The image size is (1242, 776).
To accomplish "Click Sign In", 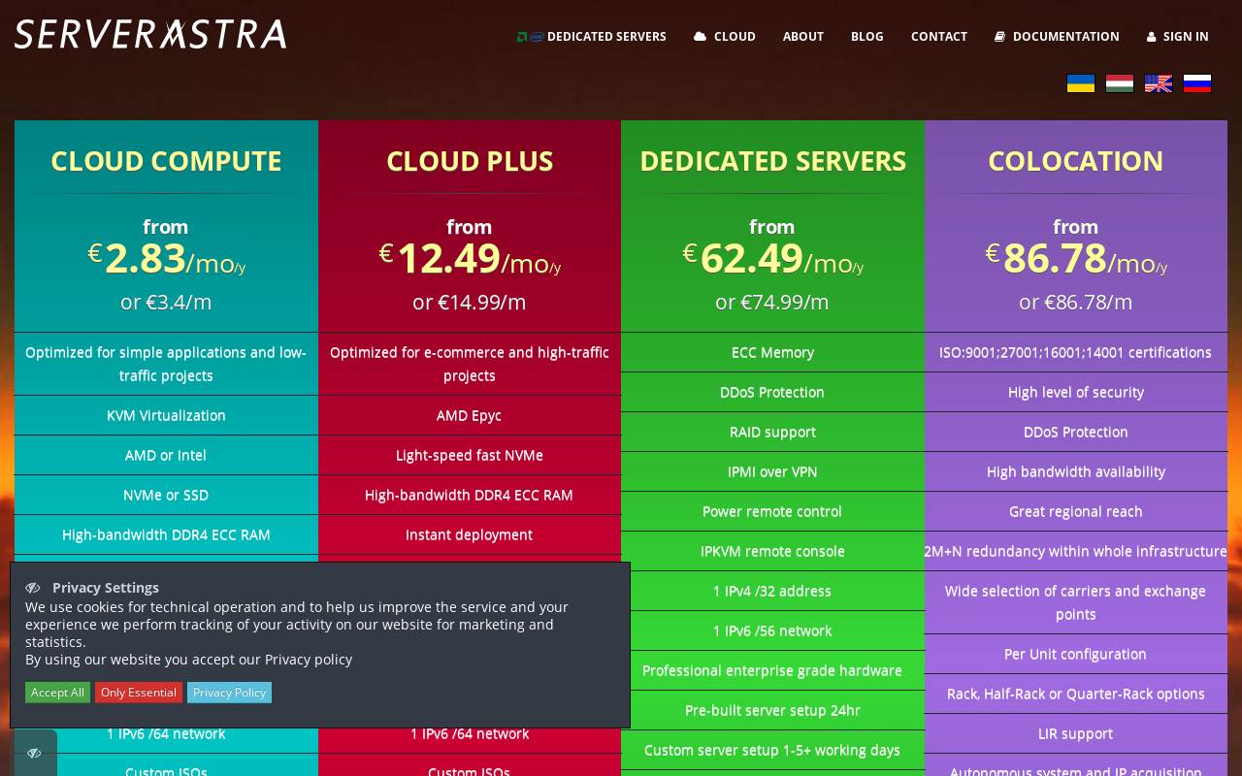I will 1178,36.
